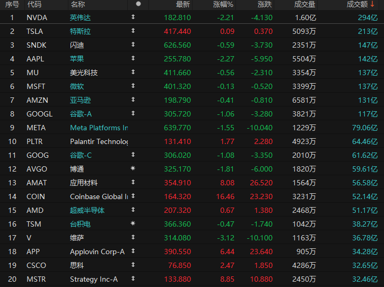This screenshot has width=384, height=287.
Task: Click the marker icon in COIN row
Action: click(x=133, y=196)
